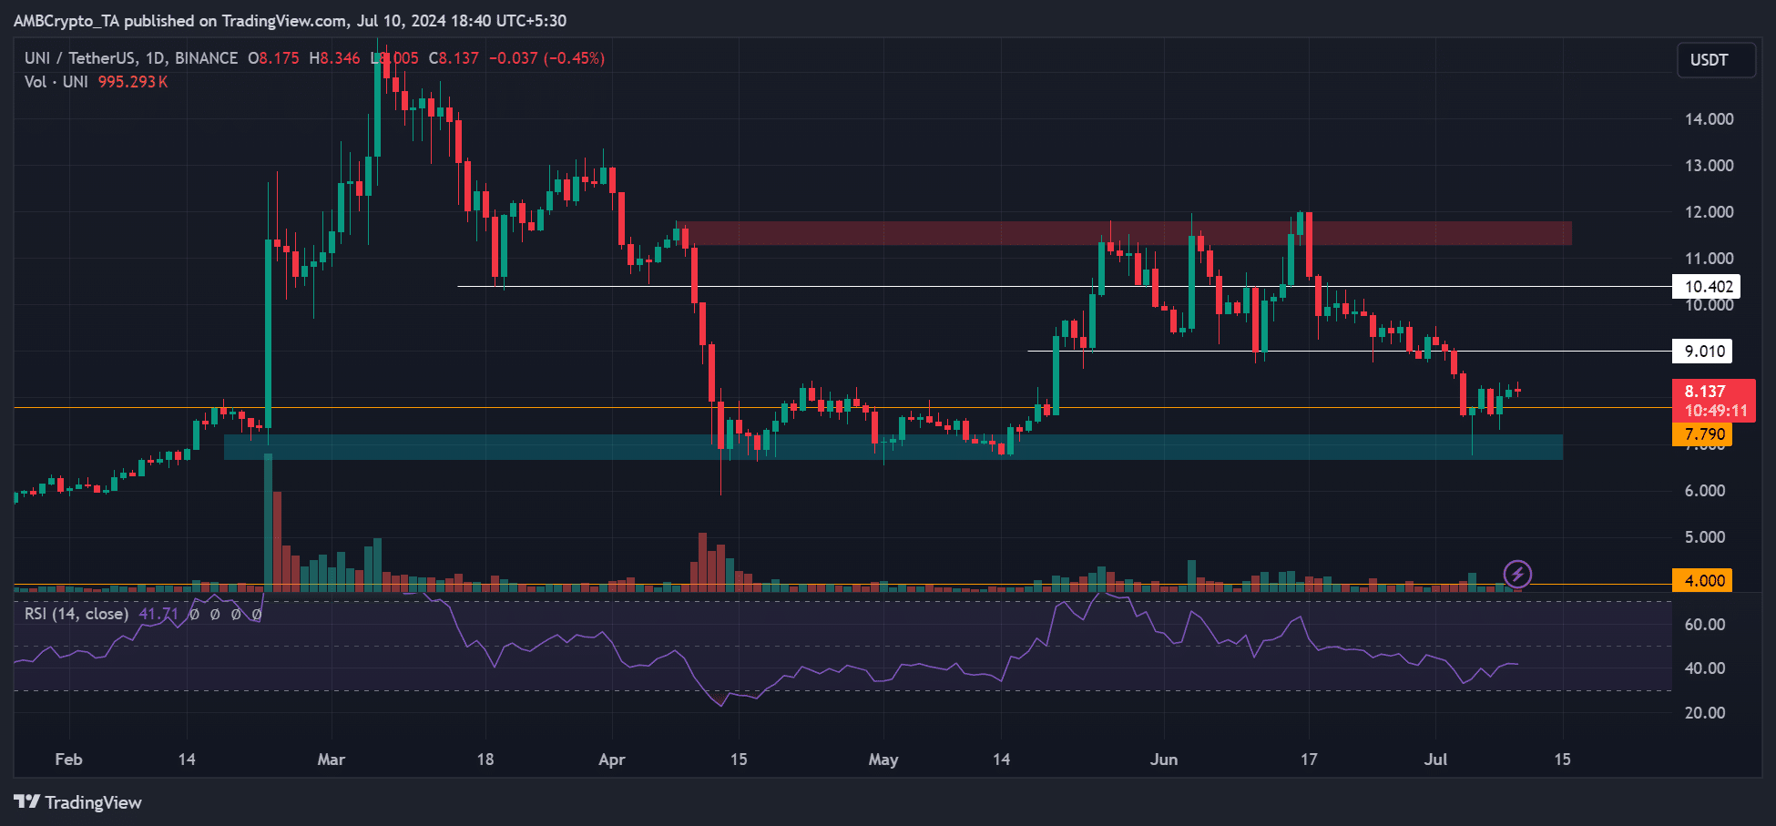Select the 10.402 price level label
This screenshot has height=826, width=1776.
1707,287
